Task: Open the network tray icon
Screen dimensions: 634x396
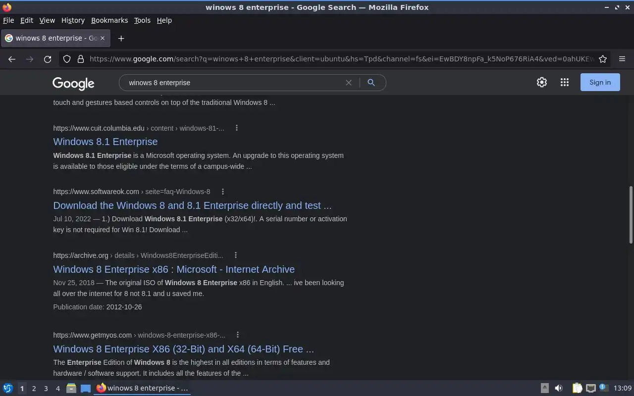Action: click(x=590, y=388)
